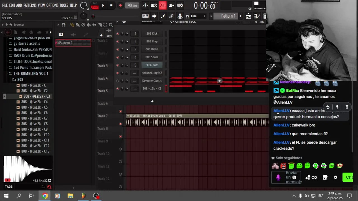Open the TOOLS menu
This screenshot has height=201, width=358.
64,5
